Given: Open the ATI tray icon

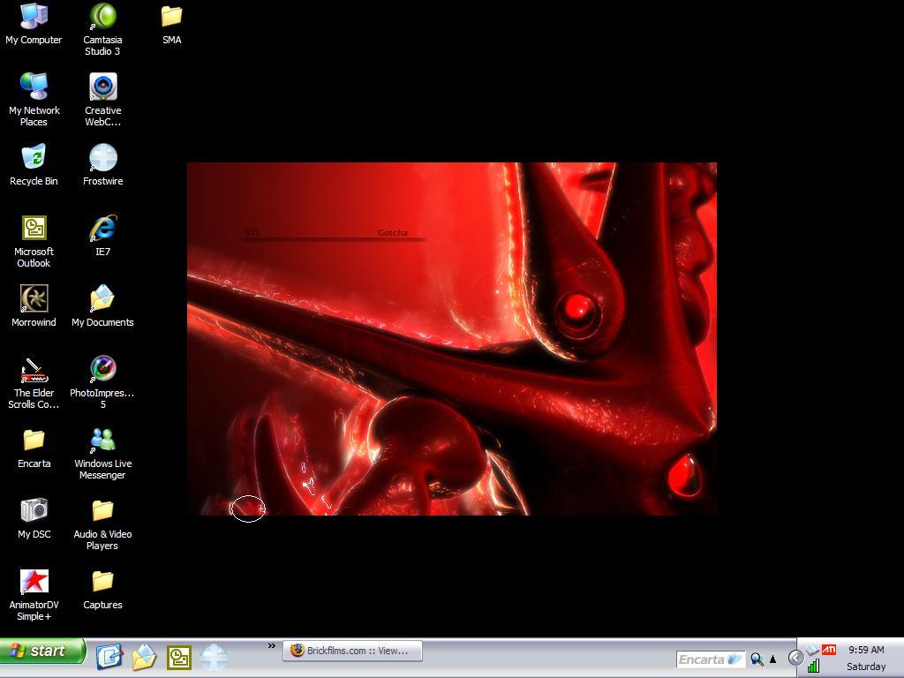Looking at the screenshot, I should click(829, 650).
